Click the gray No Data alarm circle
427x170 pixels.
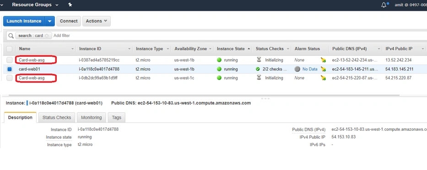[297, 69]
